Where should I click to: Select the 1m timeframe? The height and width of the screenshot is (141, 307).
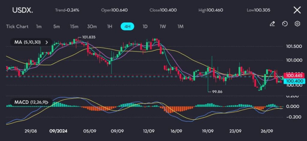click(39, 26)
